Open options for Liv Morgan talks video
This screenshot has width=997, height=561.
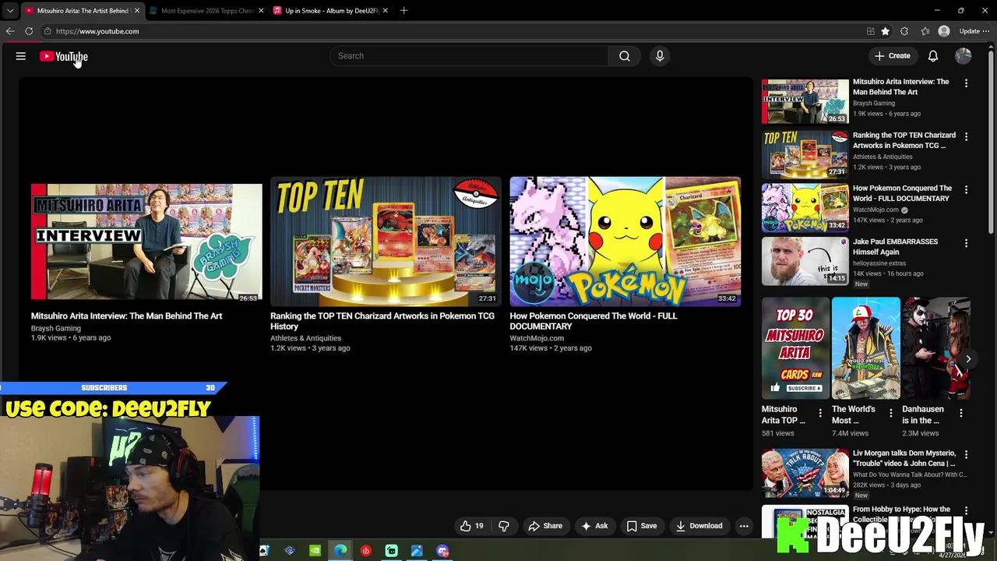point(966,454)
